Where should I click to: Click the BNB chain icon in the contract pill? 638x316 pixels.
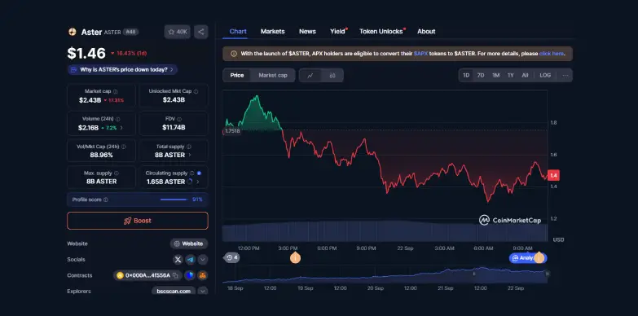tap(120, 275)
